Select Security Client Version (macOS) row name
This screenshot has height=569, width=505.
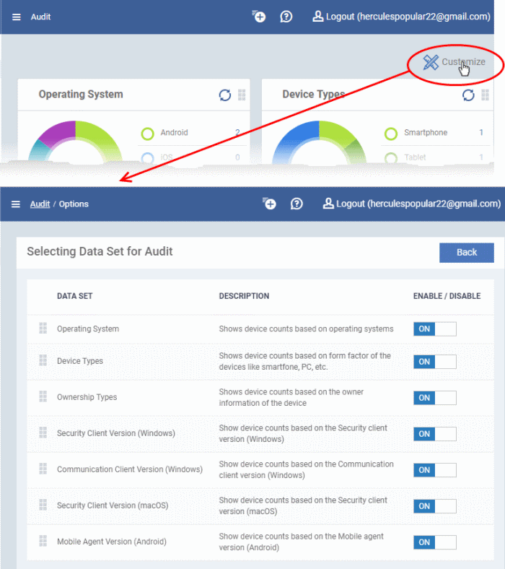coord(113,505)
